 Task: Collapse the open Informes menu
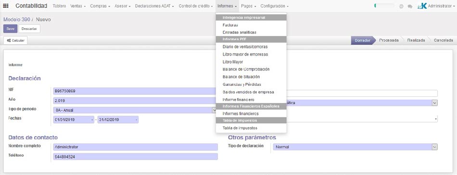click(227, 6)
